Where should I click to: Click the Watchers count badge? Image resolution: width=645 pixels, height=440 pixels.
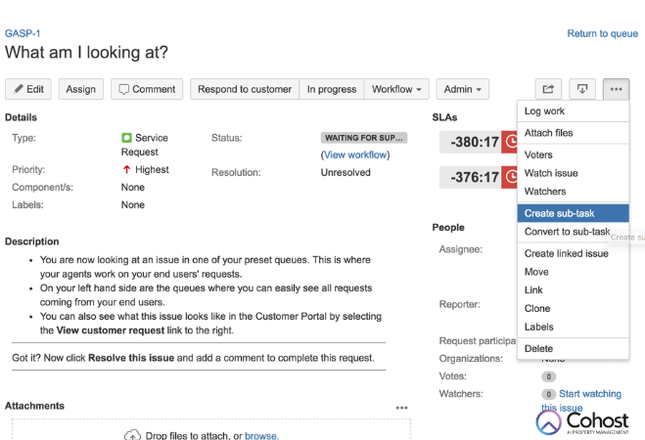(x=548, y=394)
